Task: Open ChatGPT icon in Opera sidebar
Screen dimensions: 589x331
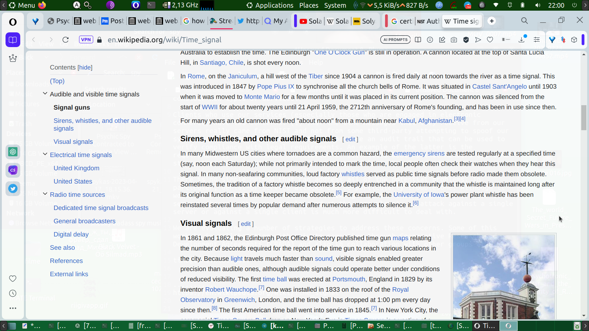Action: tap(13, 152)
